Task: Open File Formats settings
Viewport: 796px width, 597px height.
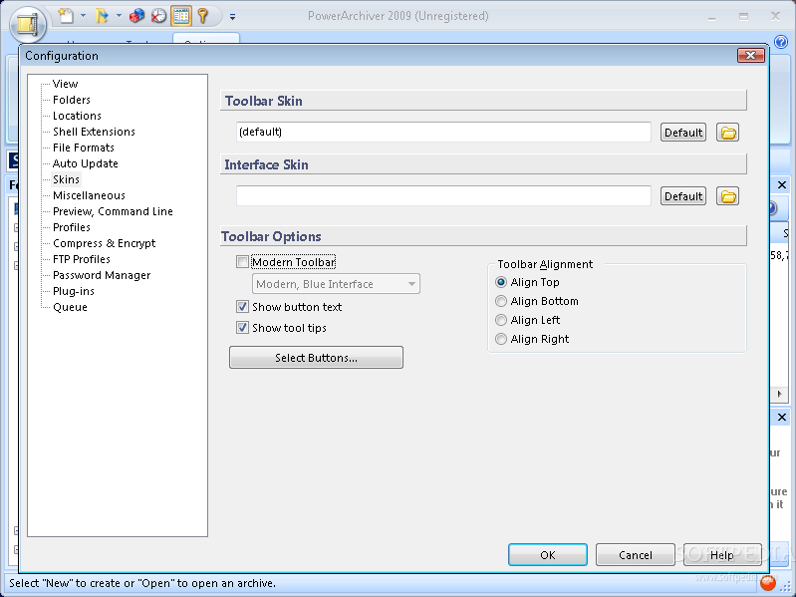Action: click(x=84, y=148)
